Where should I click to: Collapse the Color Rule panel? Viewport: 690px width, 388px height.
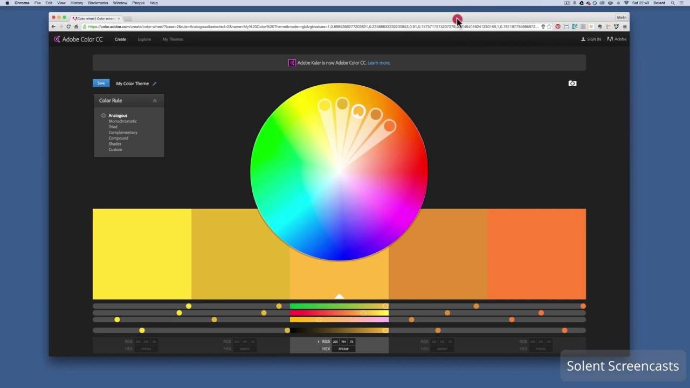click(155, 101)
